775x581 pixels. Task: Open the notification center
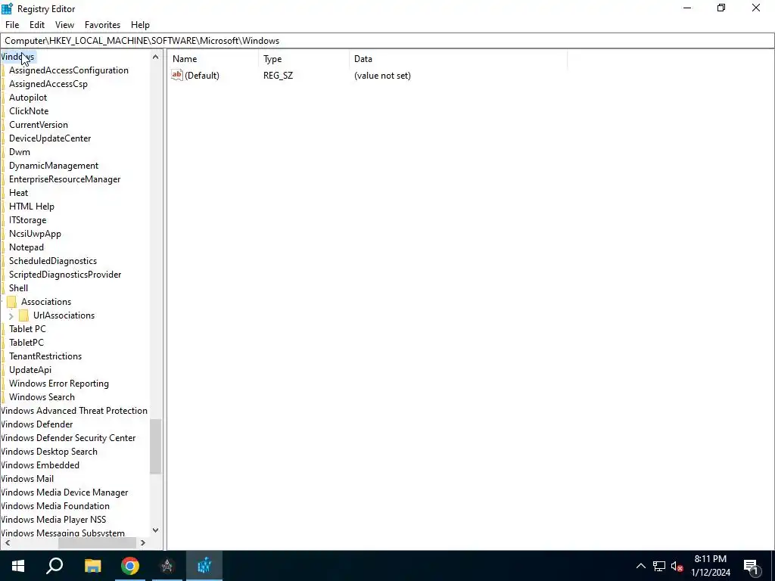tap(752, 566)
